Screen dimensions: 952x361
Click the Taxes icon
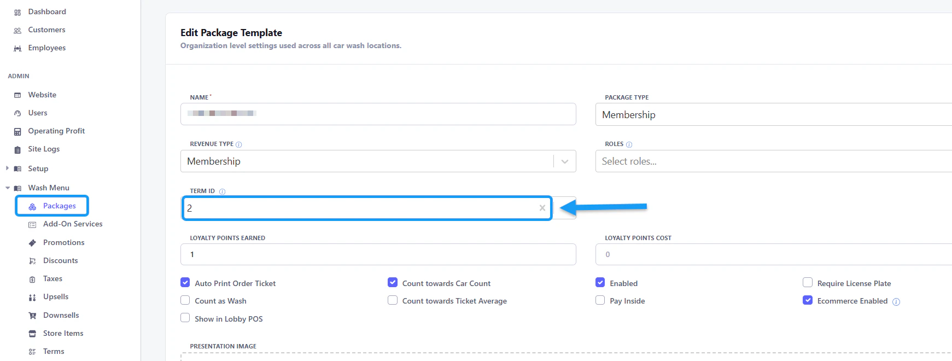click(x=32, y=279)
